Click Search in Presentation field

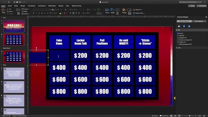(x=191, y=2)
